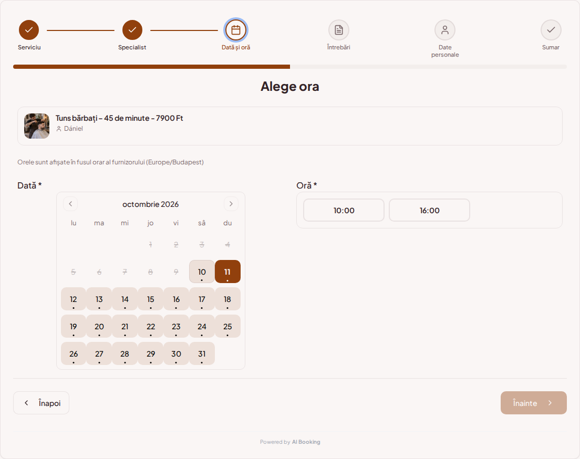Choose October 19 date cell

(73, 326)
